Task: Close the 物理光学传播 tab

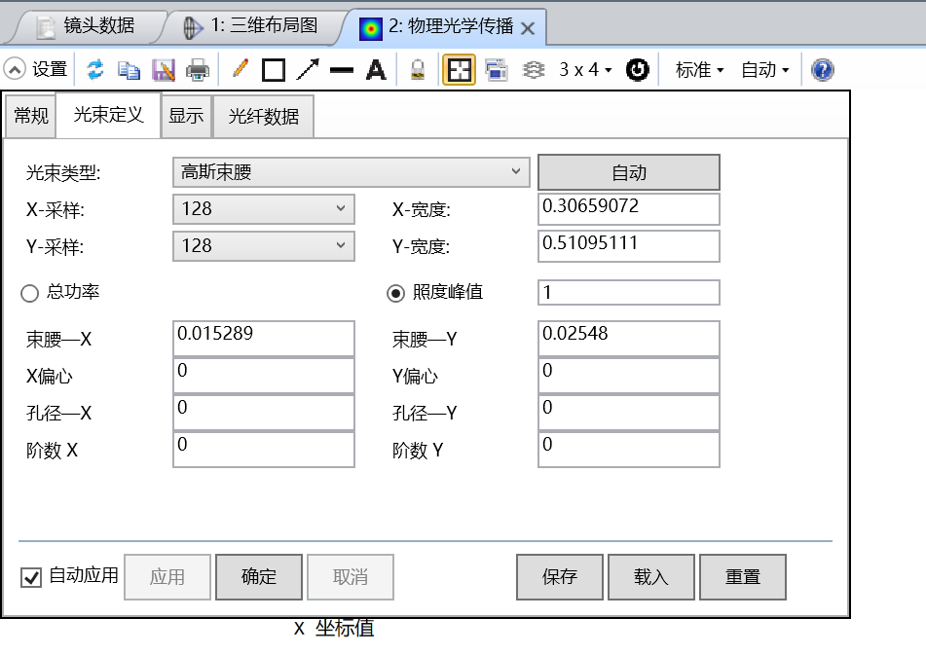Action: point(528,28)
